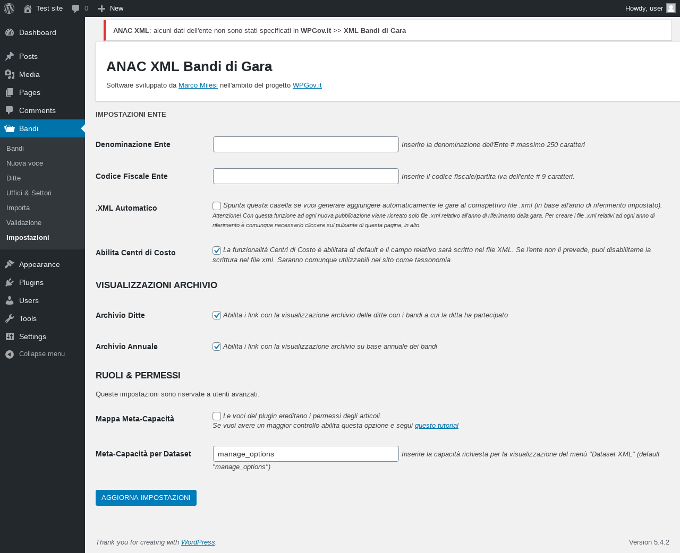Click the Version 5.4.2 footer text
Screen dimensions: 680x553
pos(649,542)
